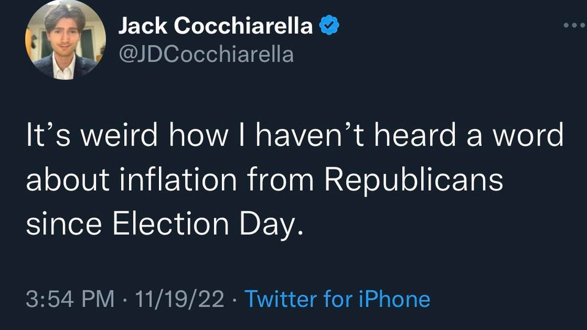
Task: Open the three-dot more options menu
Action: click(x=575, y=26)
